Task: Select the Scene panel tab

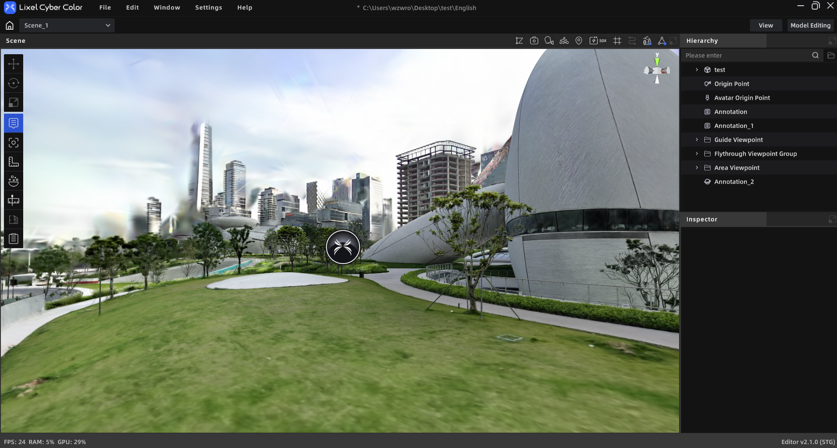Action: pos(16,41)
